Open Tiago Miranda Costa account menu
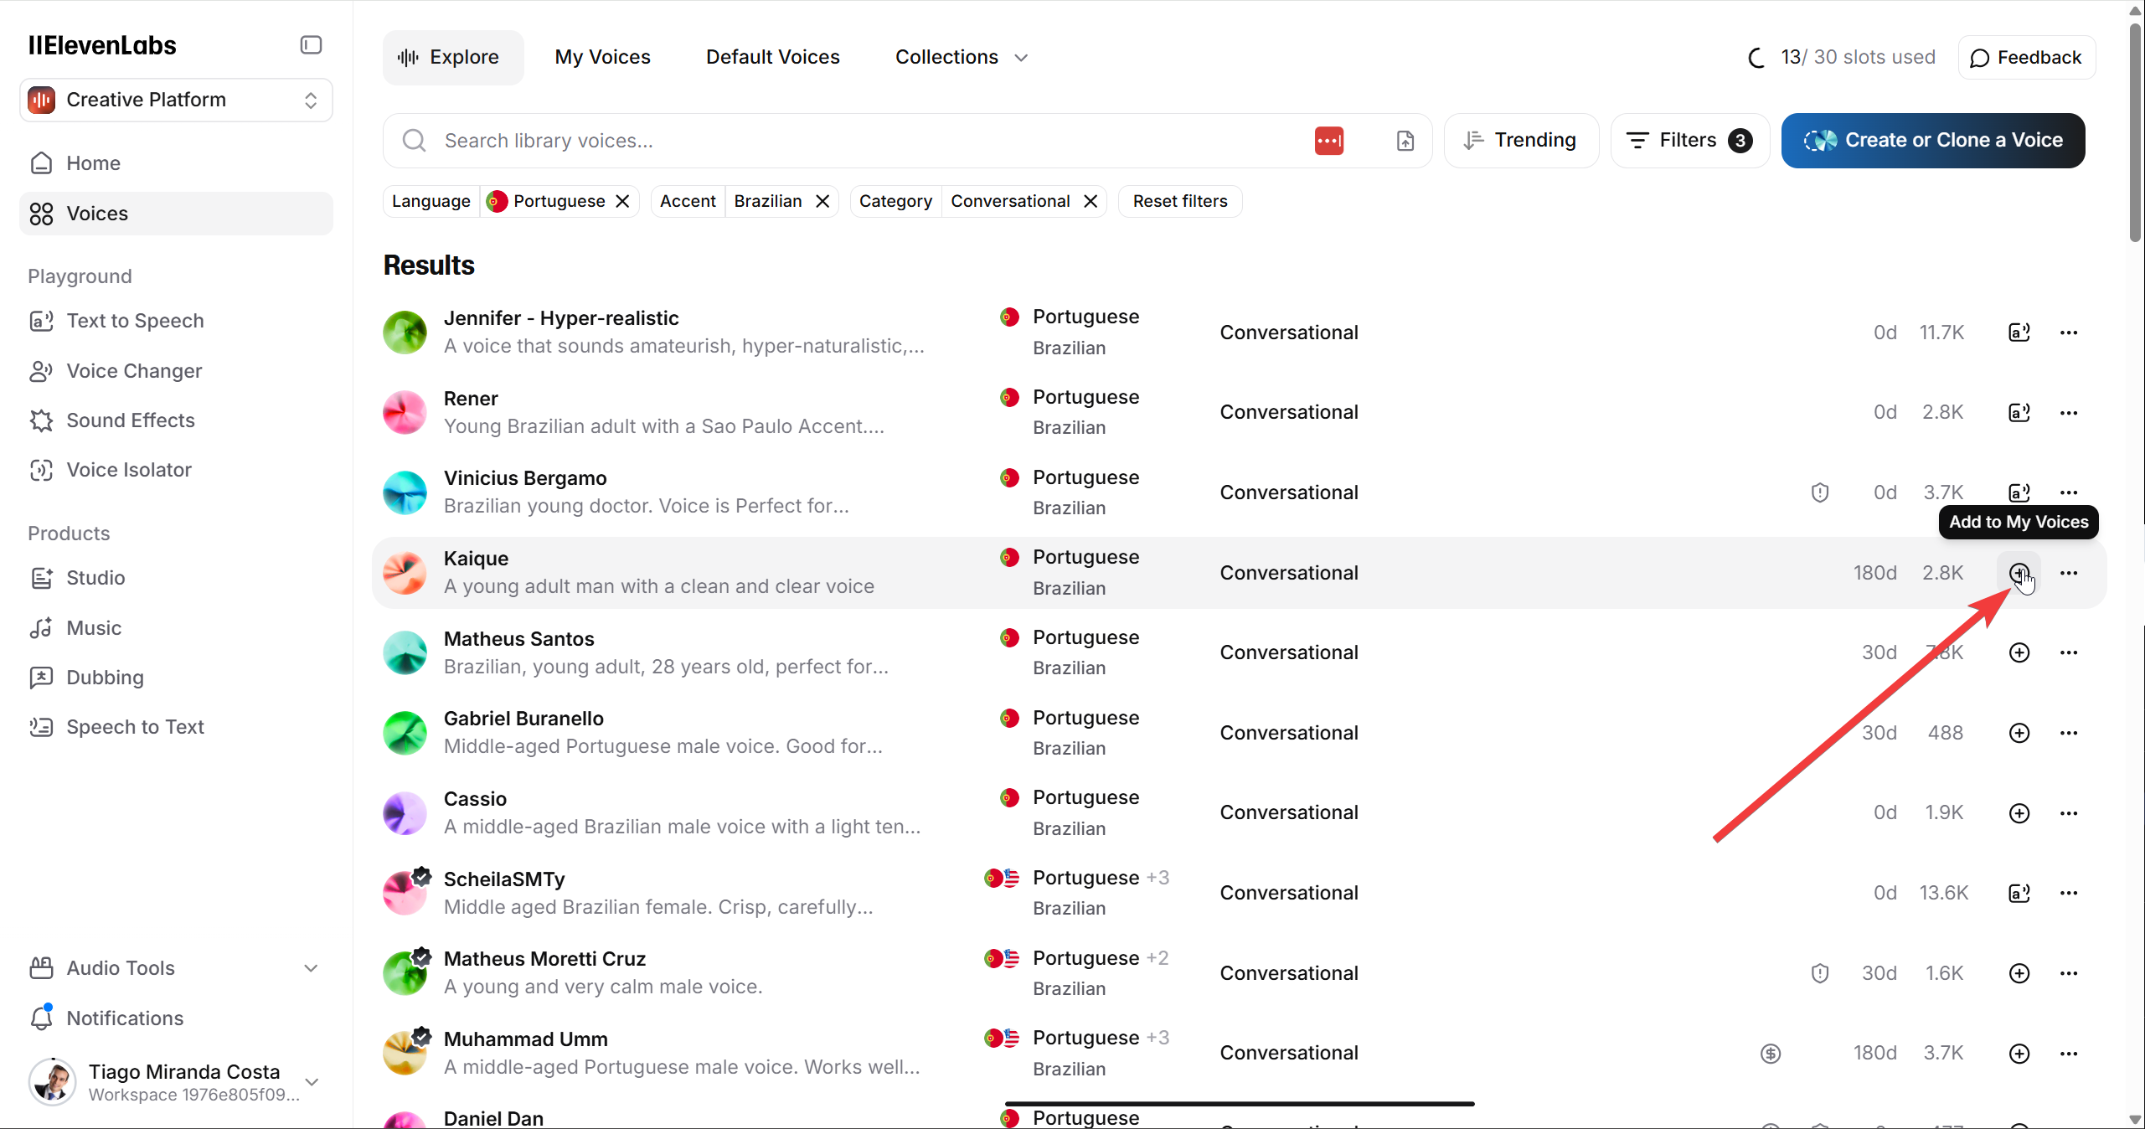This screenshot has height=1129, width=2145. point(176,1081)
